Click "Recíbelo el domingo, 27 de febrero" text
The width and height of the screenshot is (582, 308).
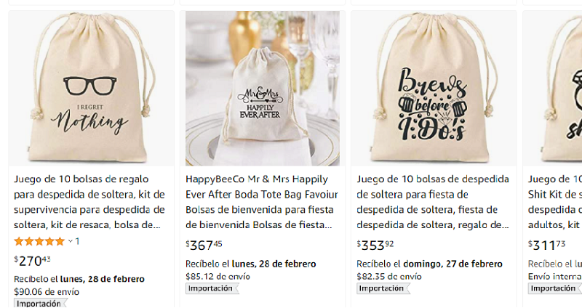tap(429, 264)
